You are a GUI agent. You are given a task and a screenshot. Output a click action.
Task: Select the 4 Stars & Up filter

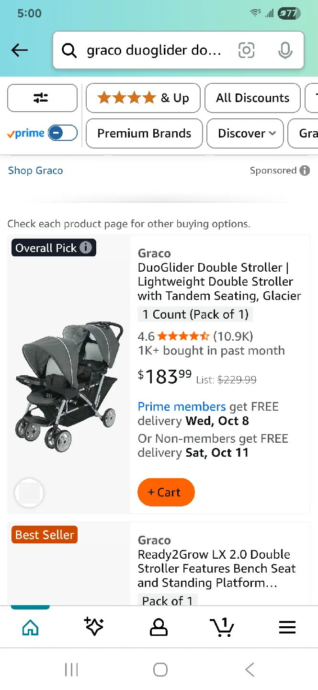[x=143, y=98]
